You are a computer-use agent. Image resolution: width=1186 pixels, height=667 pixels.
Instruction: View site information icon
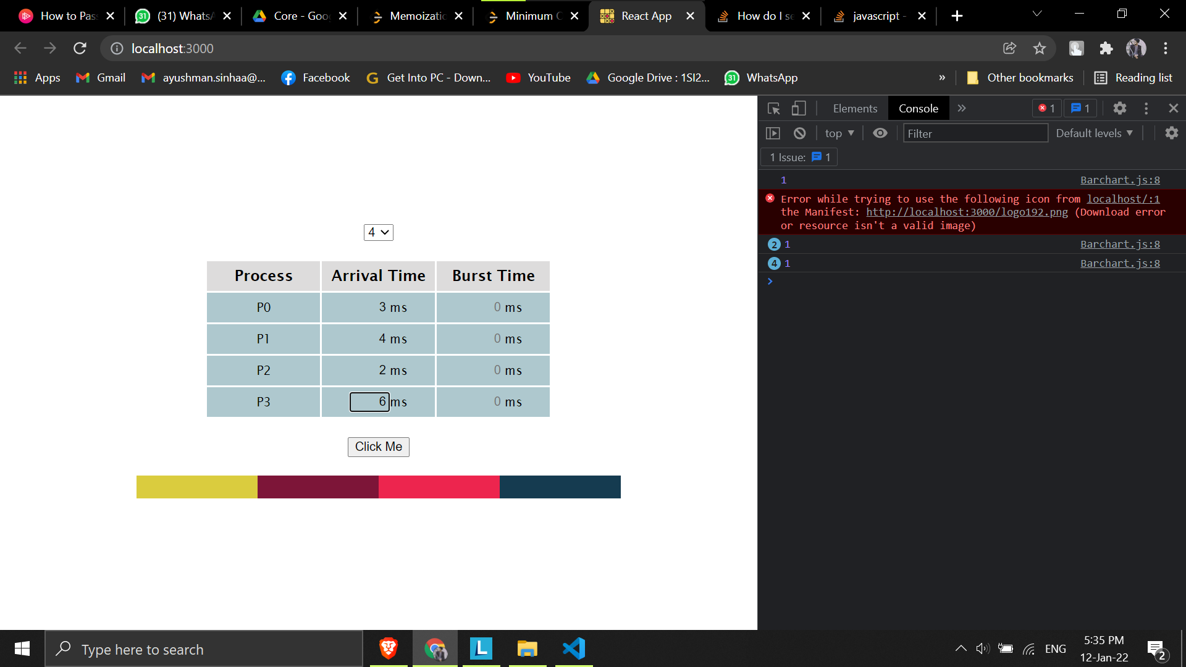[x=117, y=48]
